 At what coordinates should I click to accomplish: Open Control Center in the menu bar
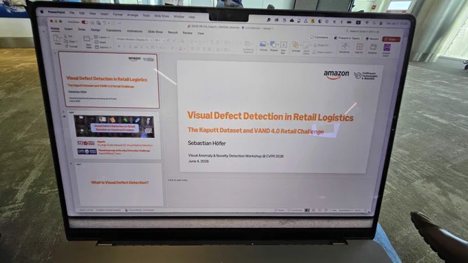[381, 23]
